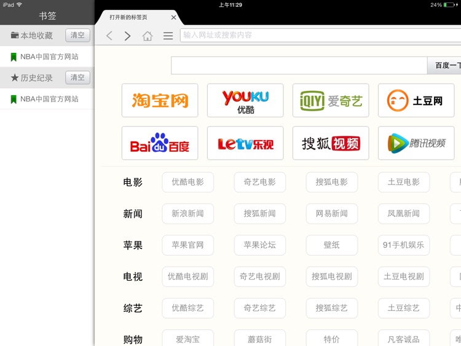This screenshot has width=461, height=346.
Task: Choose 搜狐电视剧
Action: coord(332,277)
